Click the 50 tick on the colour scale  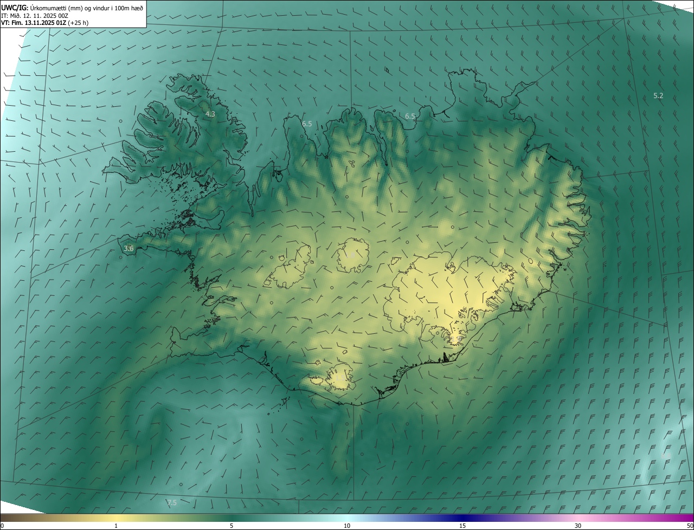(690, 526)
